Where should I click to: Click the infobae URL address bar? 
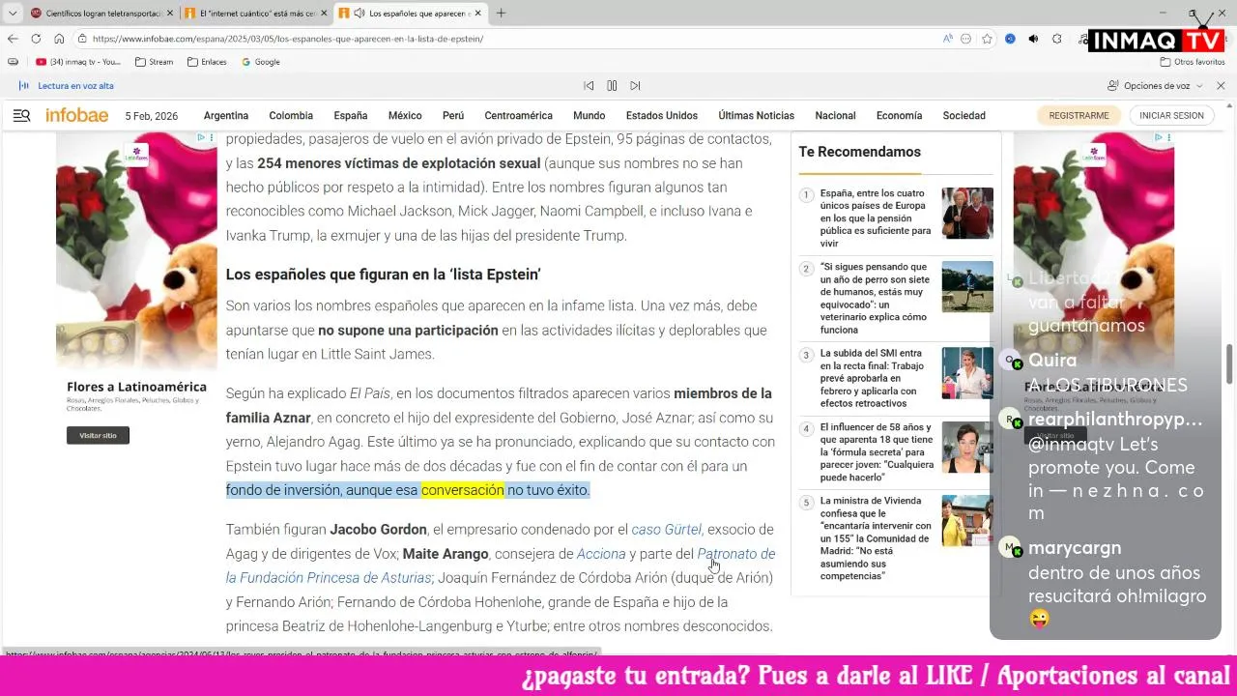pyautogui.click(x=288, y=39)
